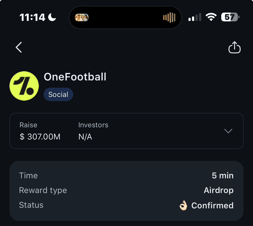This screenshot has width=253, height=226.
Task: Open the share sheet icon
Action: (x=234, y=47)
